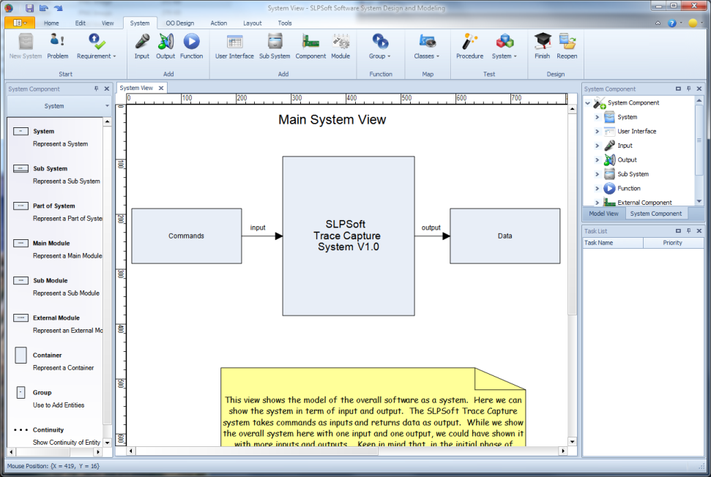Click the help question mark icon
711x477 pixels.
tap(672, 23)
